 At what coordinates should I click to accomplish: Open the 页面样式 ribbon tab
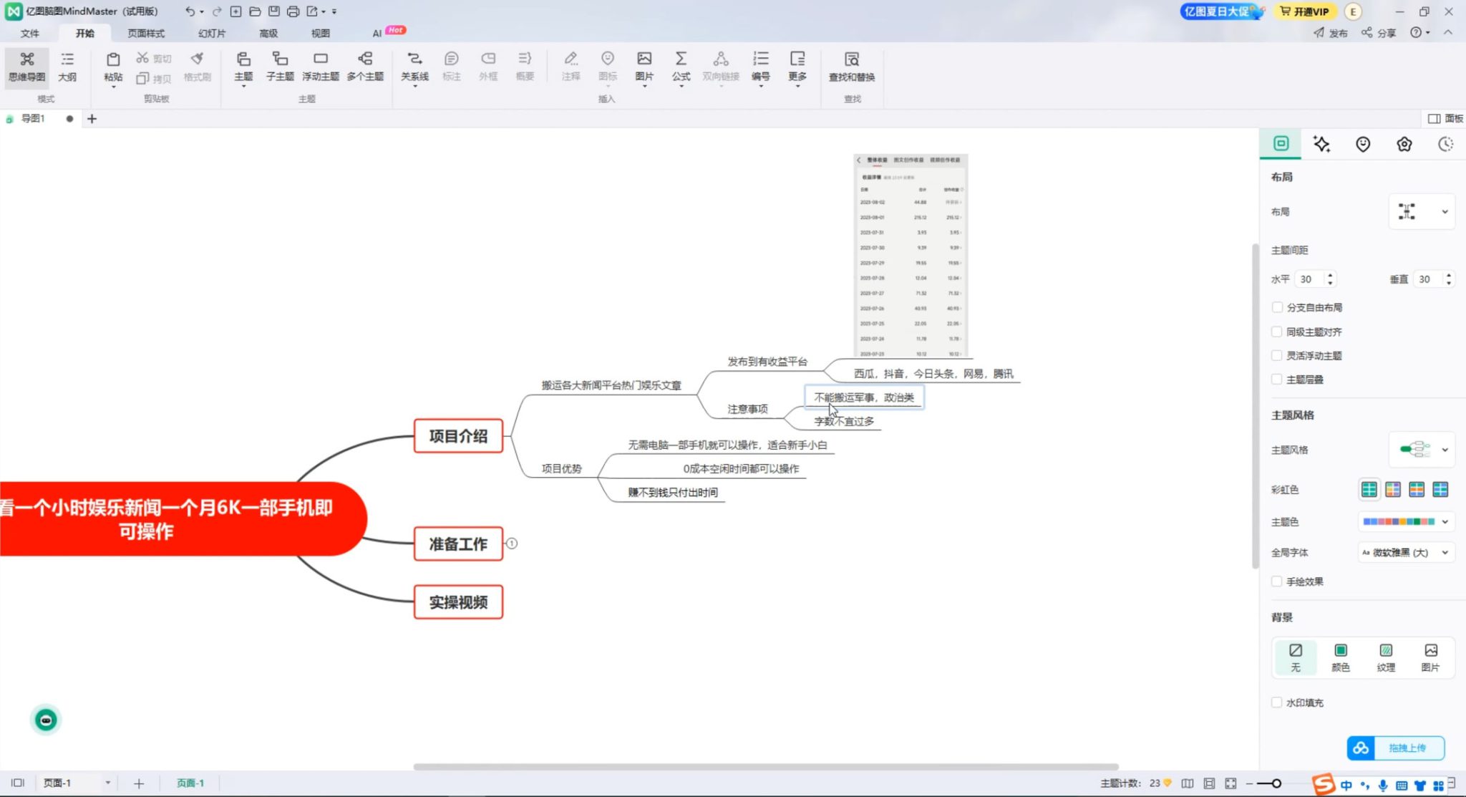(146, 33)
